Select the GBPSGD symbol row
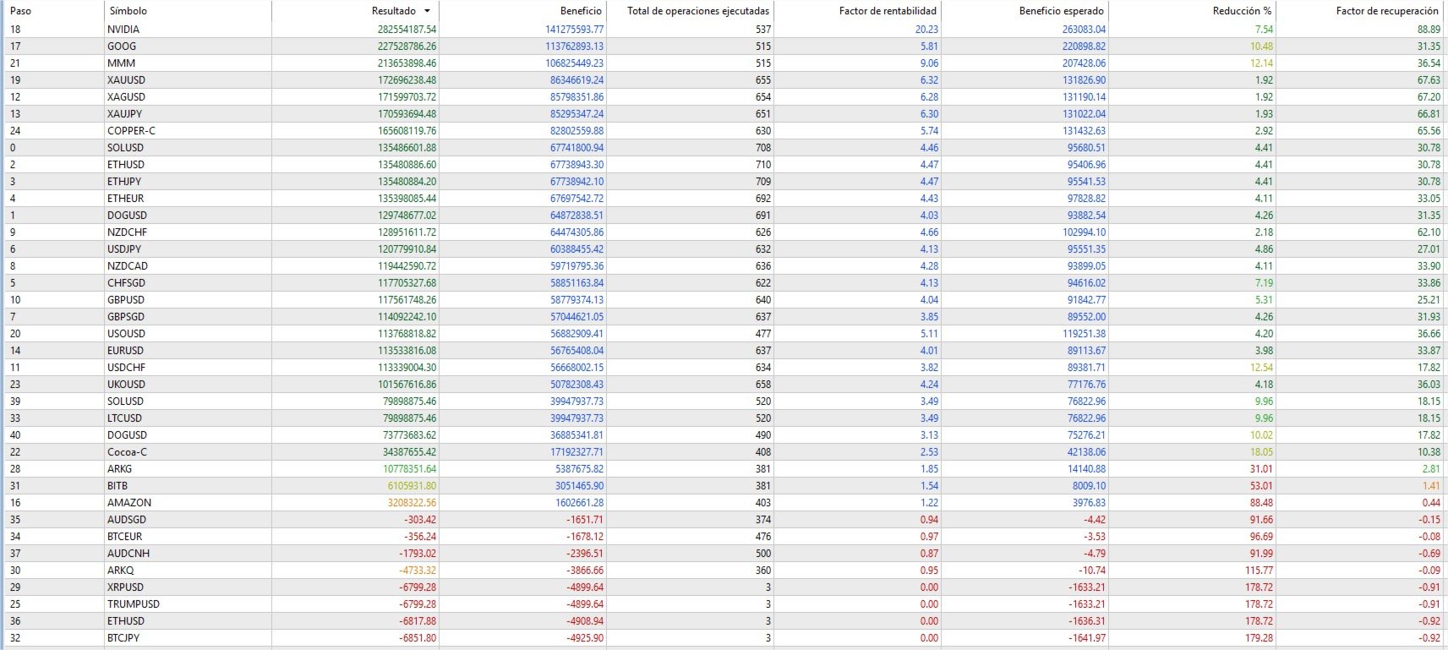Screen dimensions: 1448x650 pyautogui.click(x=724, y=316)
